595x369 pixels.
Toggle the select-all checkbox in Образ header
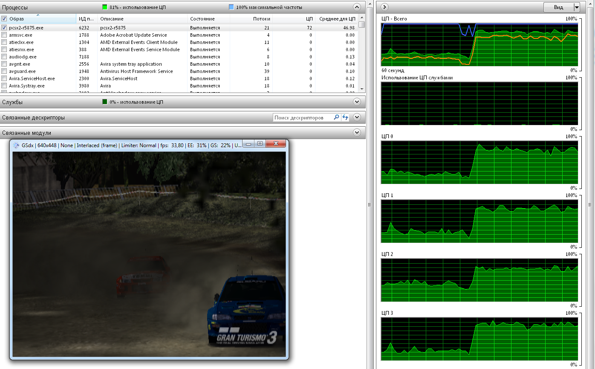4,19
